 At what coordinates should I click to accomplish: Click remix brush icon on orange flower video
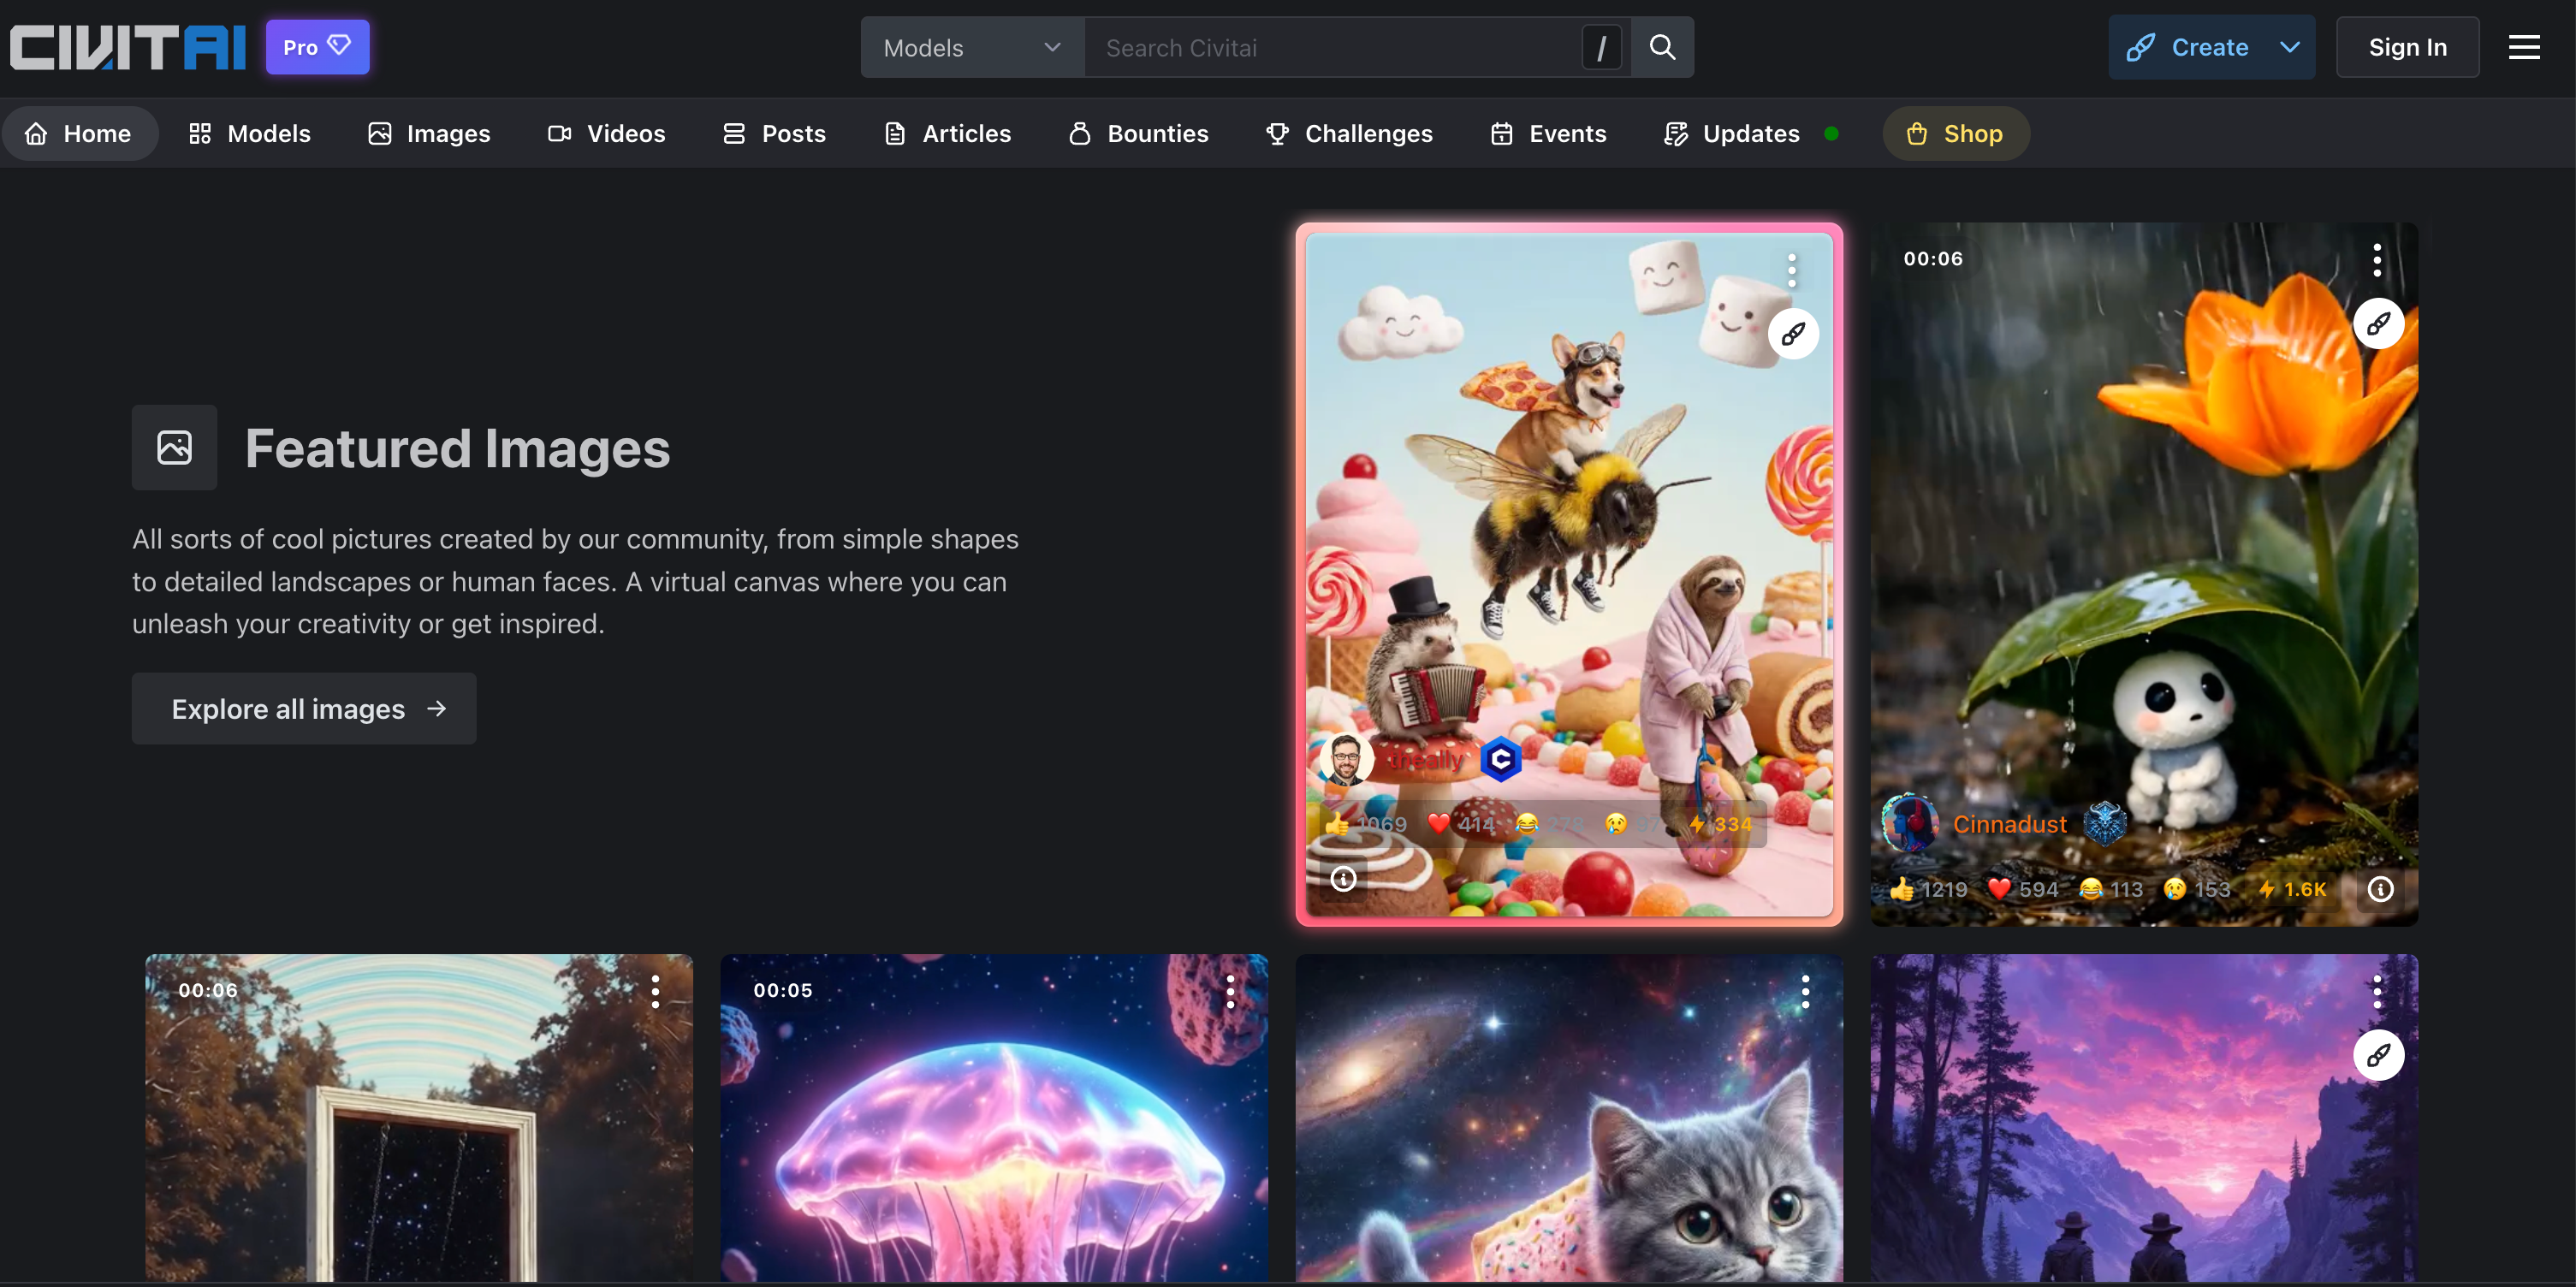pyautogui.click(x=2378, y=323)
